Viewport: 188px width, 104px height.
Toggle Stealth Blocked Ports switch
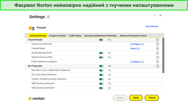(x=102, y=53)
